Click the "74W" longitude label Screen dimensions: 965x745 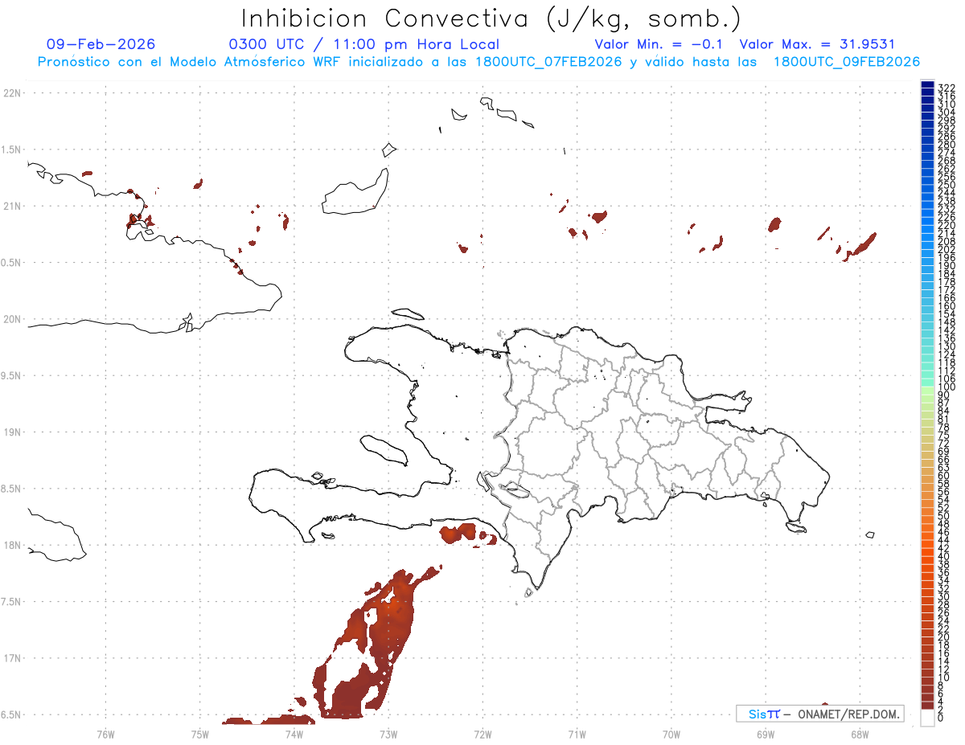point(294,733)
